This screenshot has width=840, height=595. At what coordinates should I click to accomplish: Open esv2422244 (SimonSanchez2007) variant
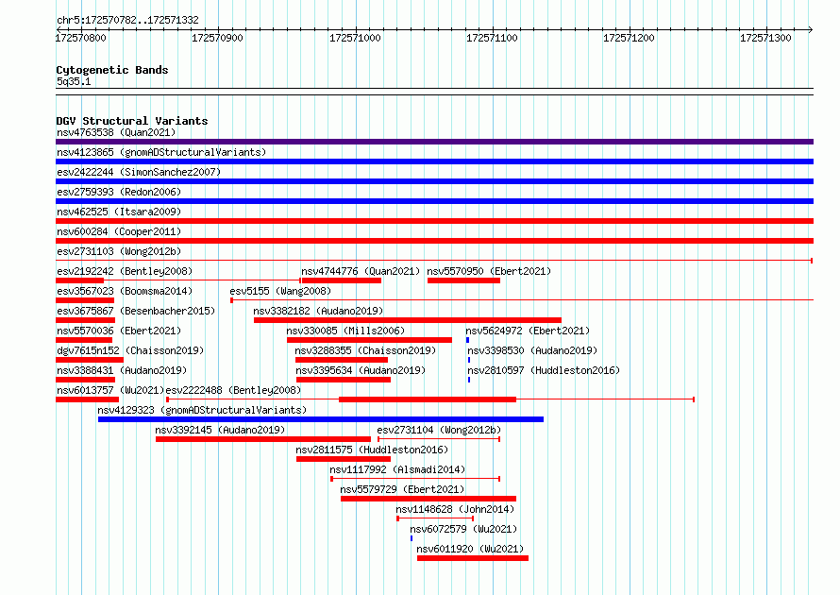tap(139, 172)
